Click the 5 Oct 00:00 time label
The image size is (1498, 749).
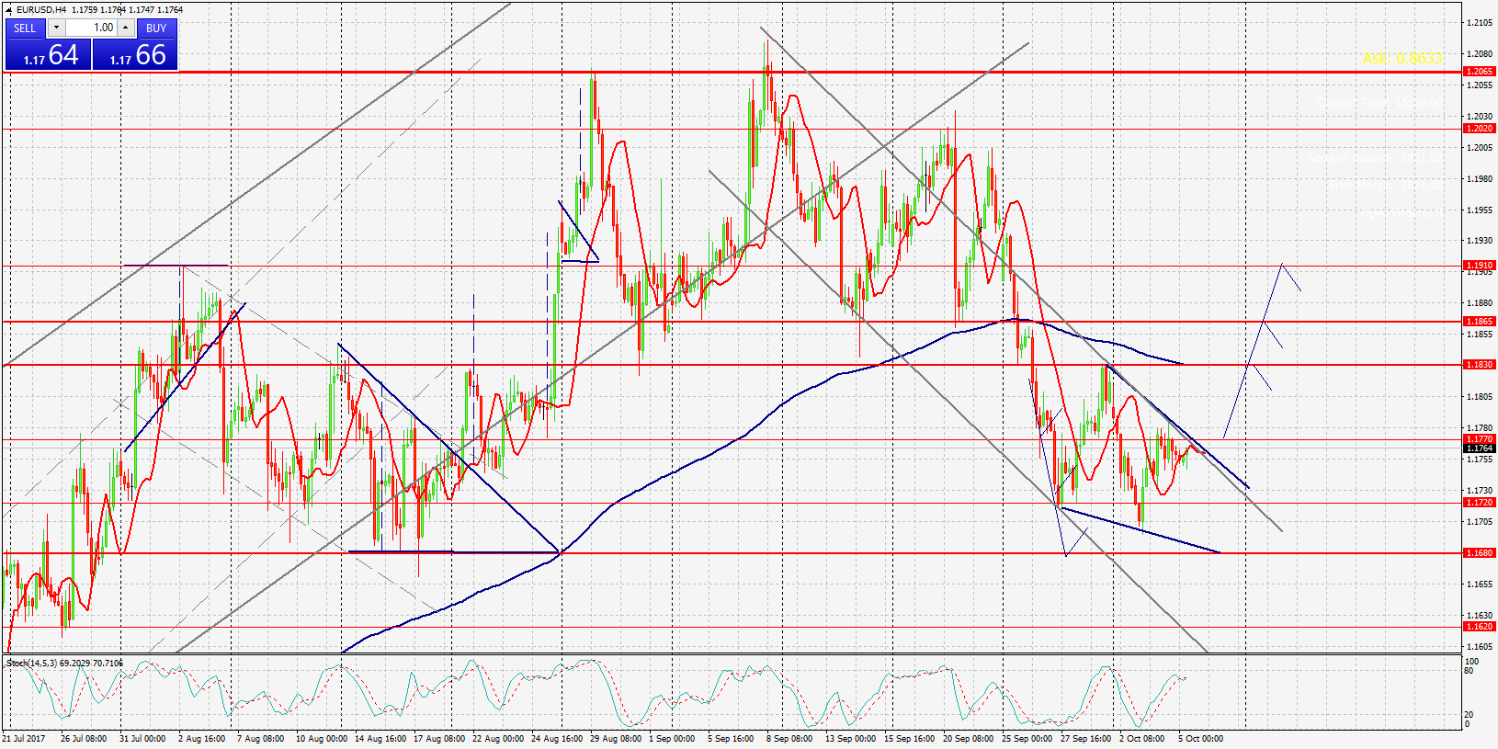click(1200, 738)
